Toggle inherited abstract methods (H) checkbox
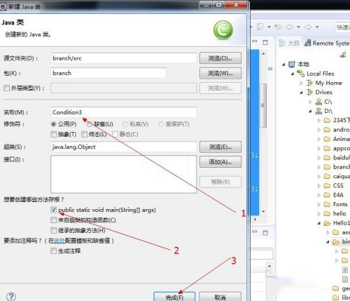Viewport: 350px width, 301px height. coord(53,230)
